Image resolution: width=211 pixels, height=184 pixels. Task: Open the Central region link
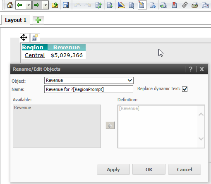click(35, 55)
